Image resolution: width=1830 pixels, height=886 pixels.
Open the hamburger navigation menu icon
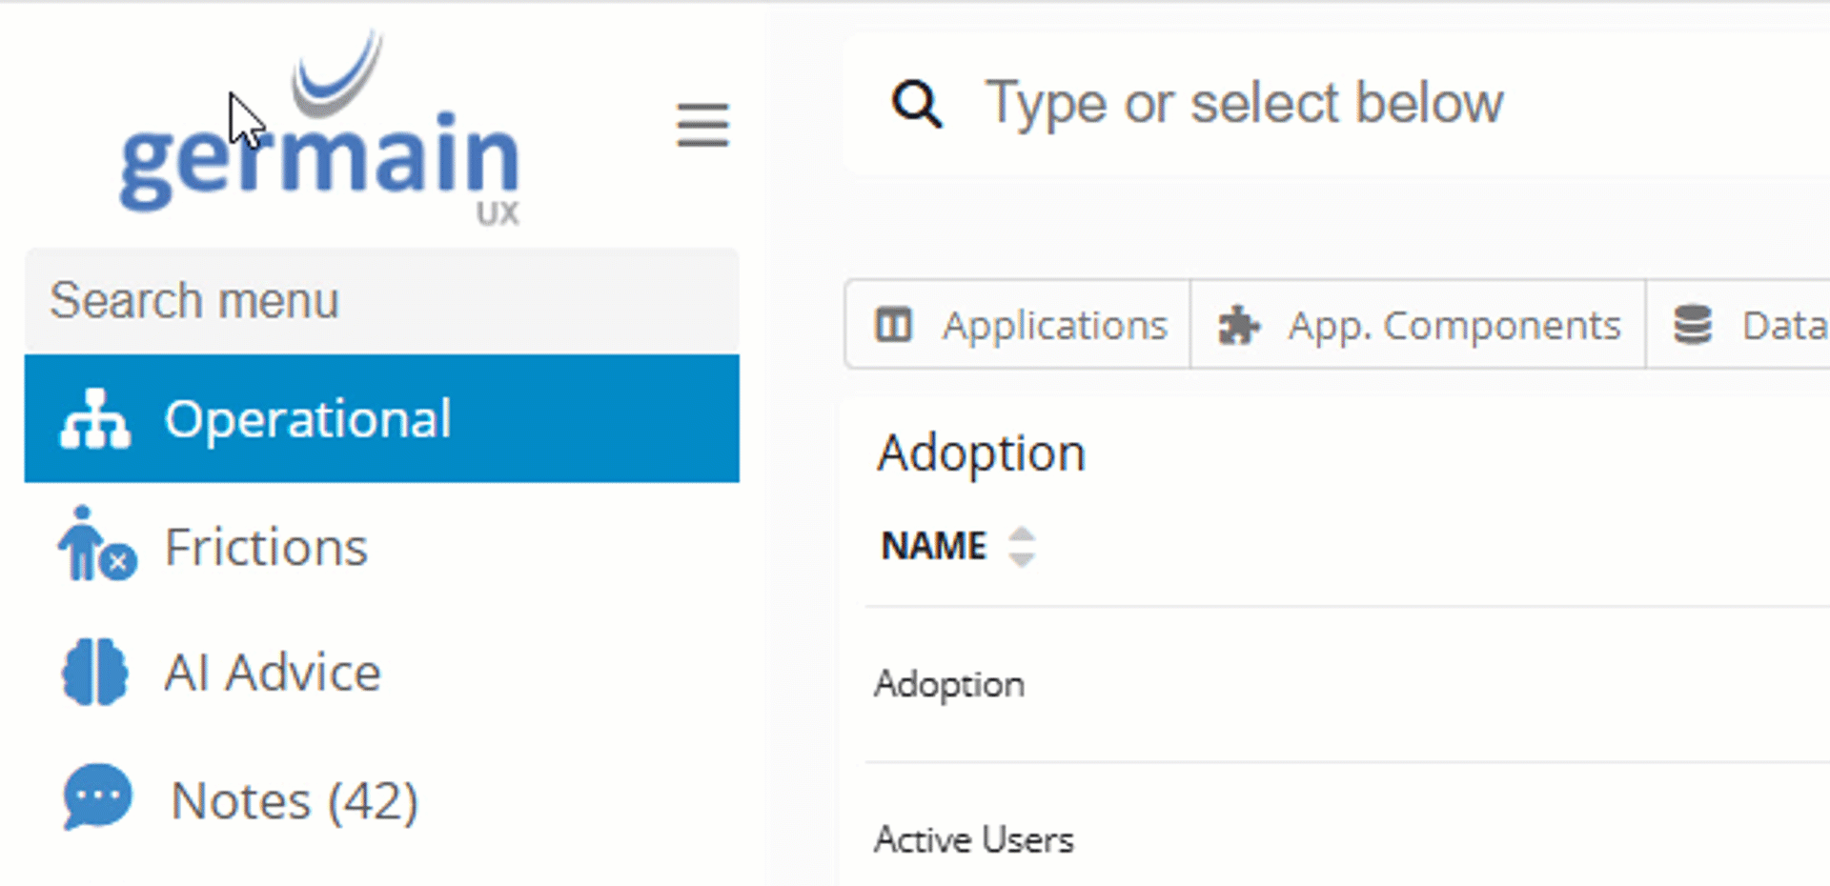click(702, 125)
